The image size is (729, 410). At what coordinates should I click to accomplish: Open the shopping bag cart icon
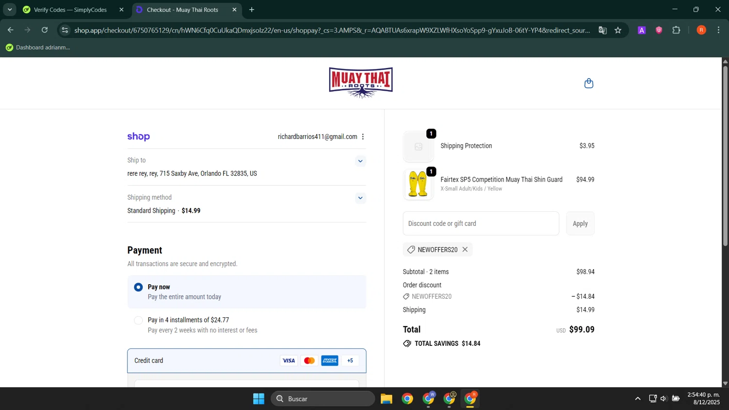tap(589, 83)
